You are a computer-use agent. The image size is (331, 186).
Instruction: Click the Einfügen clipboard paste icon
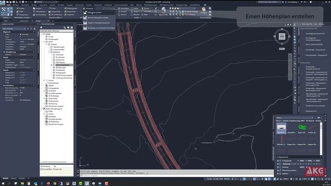[204, 10]
